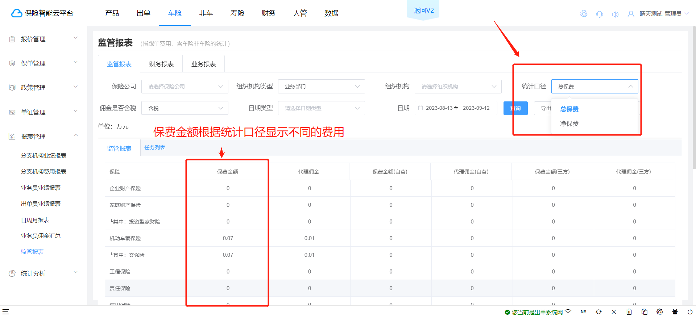The image size is (696, 318).
Task: Click the hamburger menu icon in the bottom bar
Action: 5,311
